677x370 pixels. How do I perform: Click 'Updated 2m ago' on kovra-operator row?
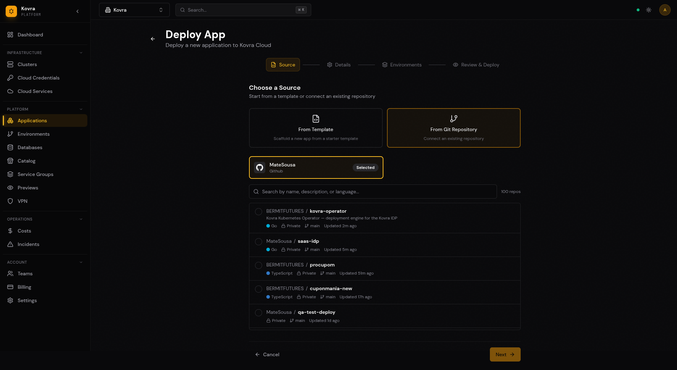pyautogui.click(x=340, y=226)
